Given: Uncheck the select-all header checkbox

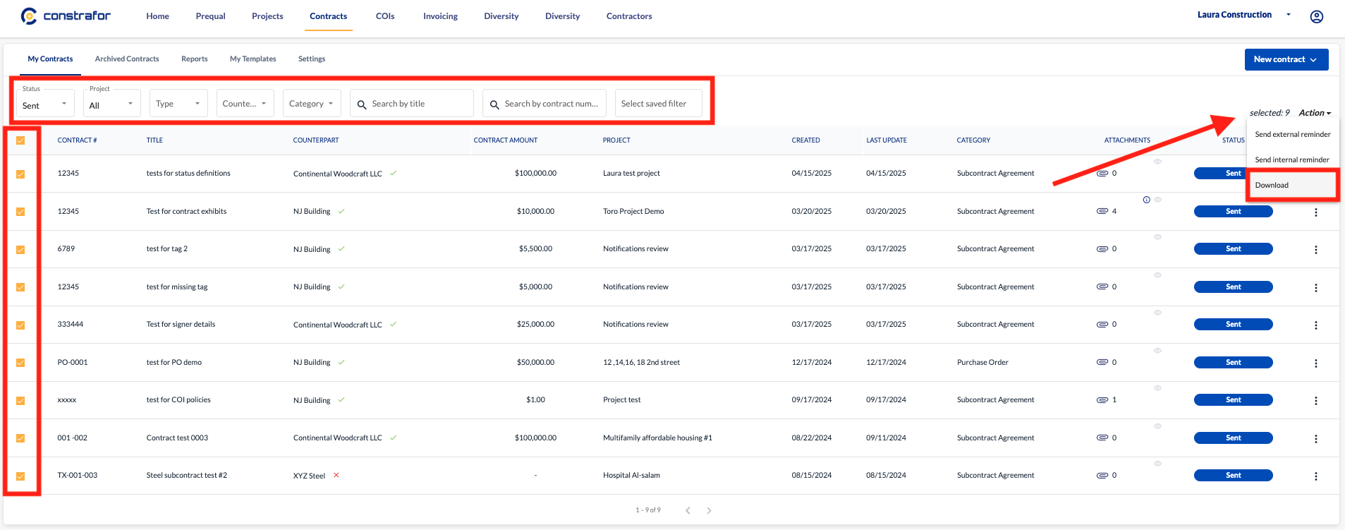Looking at the screenshot, I should (x=20, y=140).
